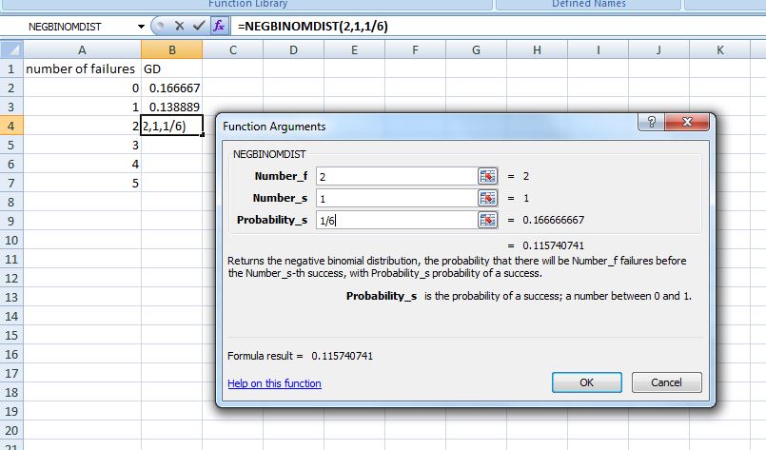Click the dialog Help question mark button
This screenshot has width=766, height=450.
point(655,123)
